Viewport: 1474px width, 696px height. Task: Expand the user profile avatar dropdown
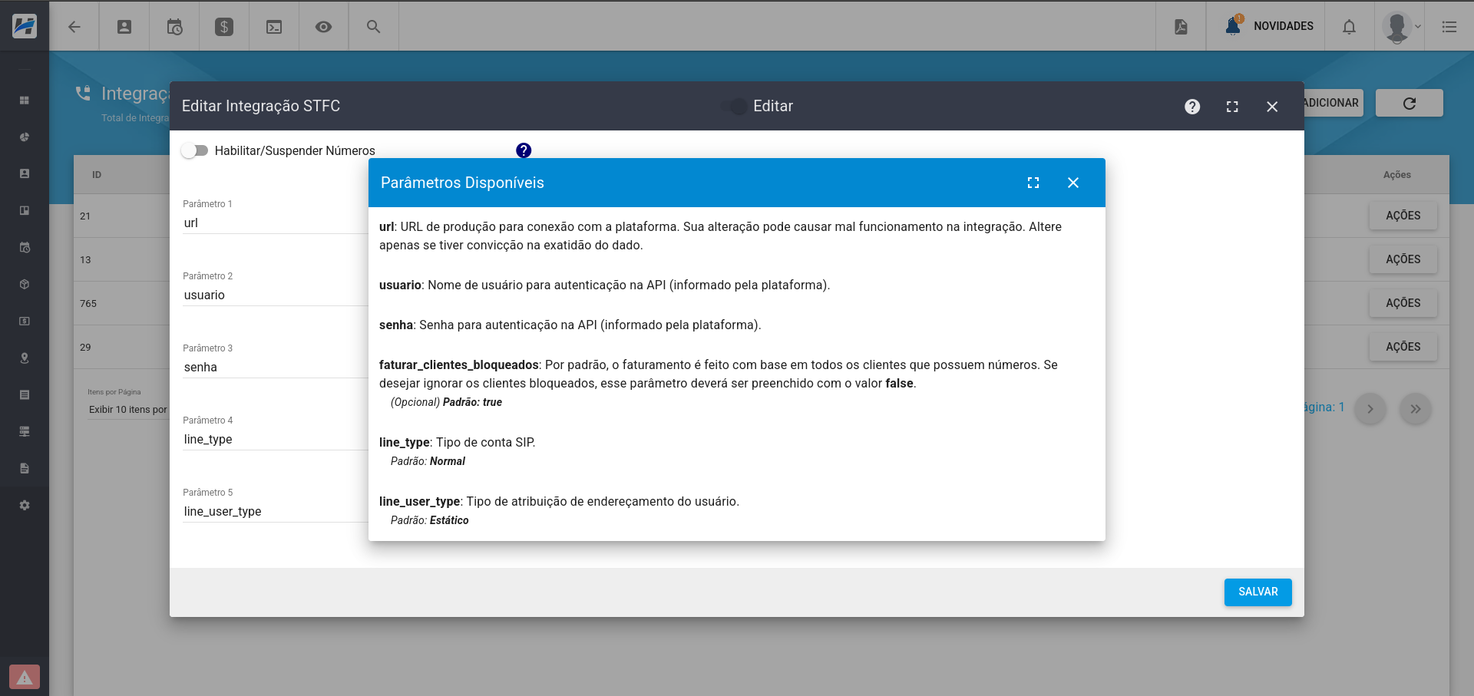(1401, 27)
